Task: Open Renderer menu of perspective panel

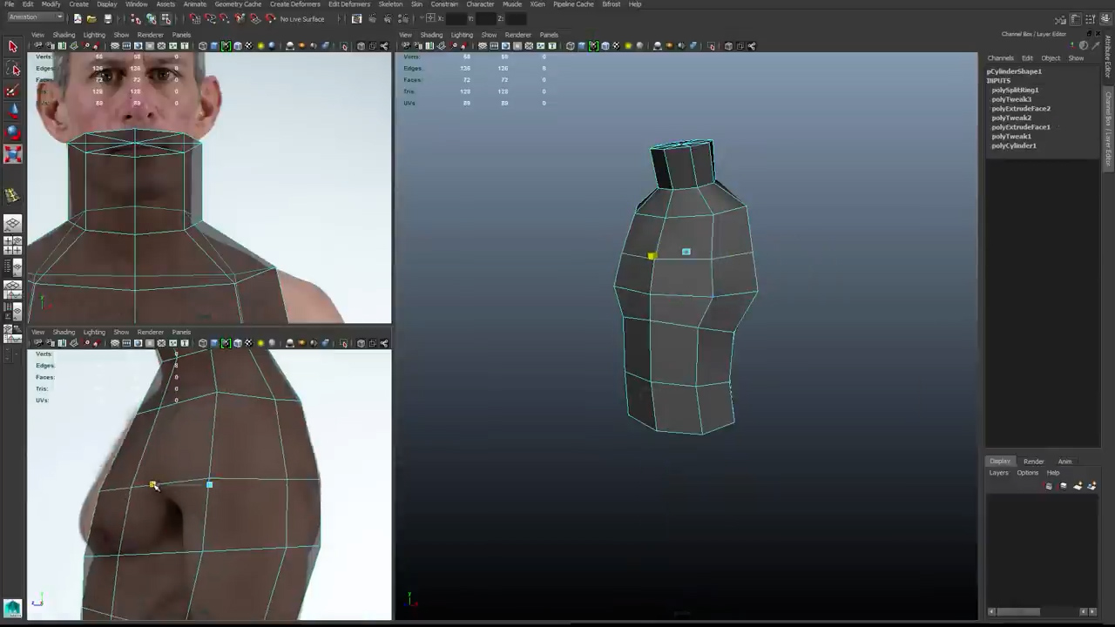Action: tap(517, 35)
